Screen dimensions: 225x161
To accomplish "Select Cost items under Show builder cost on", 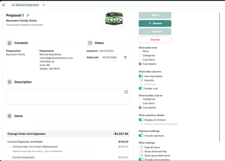I will [140, 103].
